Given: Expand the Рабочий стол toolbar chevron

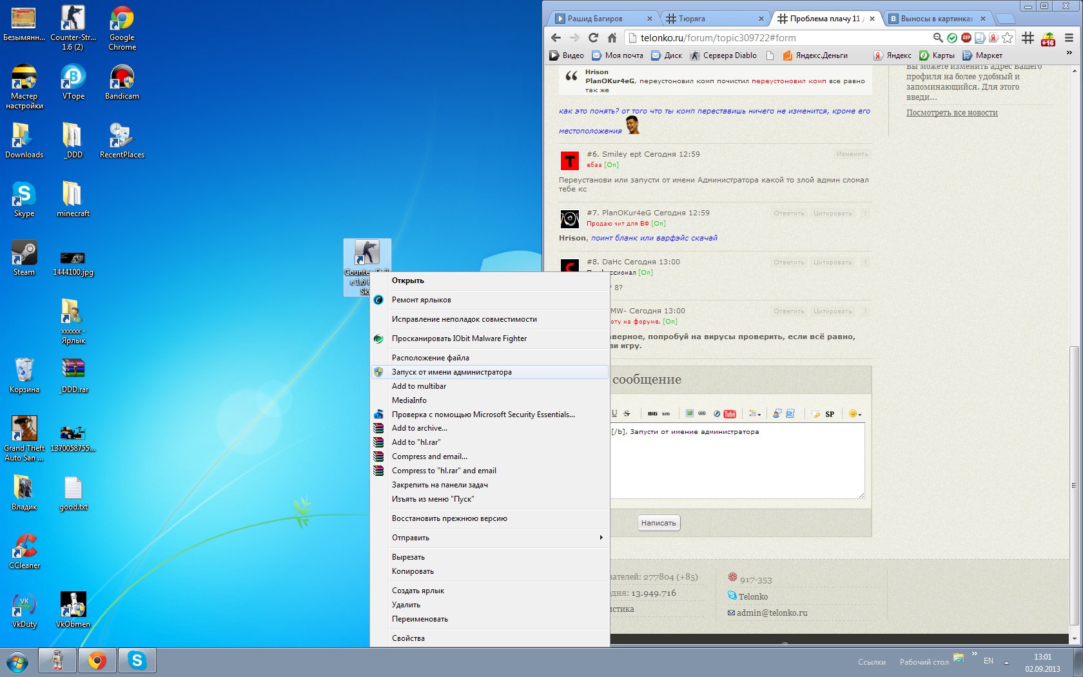Looking at the screenshot, I should pyautogui.click(x=974, y=653).
